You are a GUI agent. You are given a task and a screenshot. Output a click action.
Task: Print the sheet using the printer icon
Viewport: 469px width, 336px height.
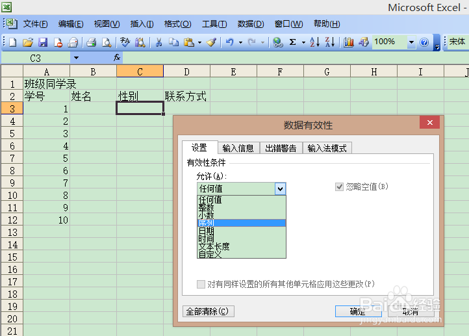click(91, 42)
